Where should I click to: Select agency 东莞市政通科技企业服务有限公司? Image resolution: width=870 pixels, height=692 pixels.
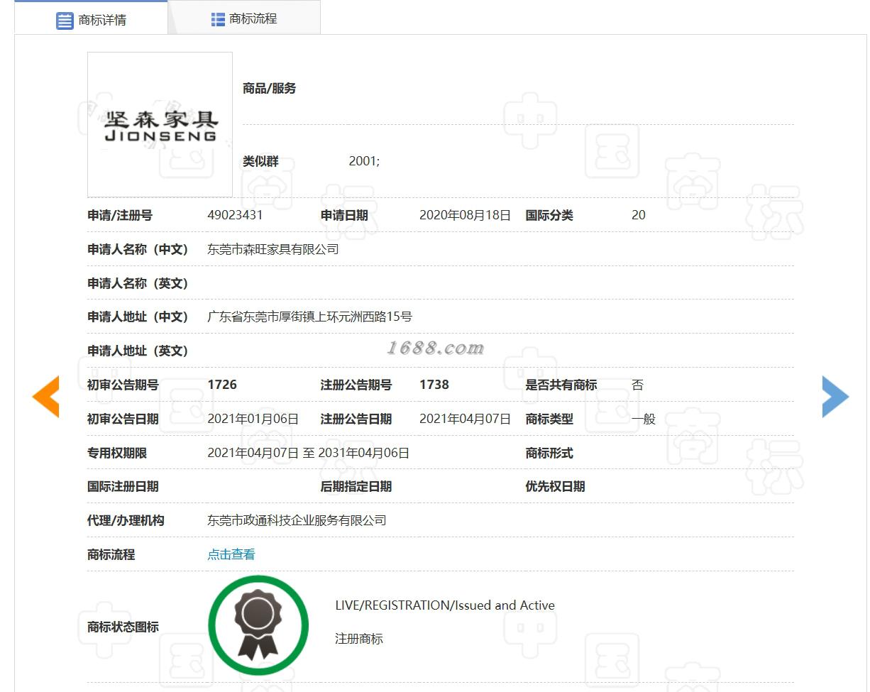coord(297,520)
